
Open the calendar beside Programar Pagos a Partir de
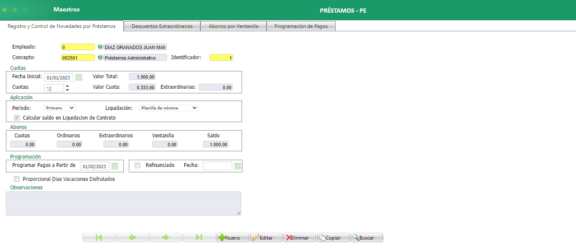pos(114,166)
